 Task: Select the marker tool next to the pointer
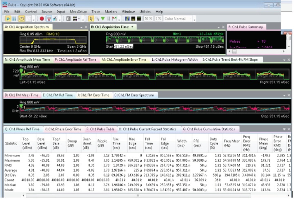click(97, 19)
